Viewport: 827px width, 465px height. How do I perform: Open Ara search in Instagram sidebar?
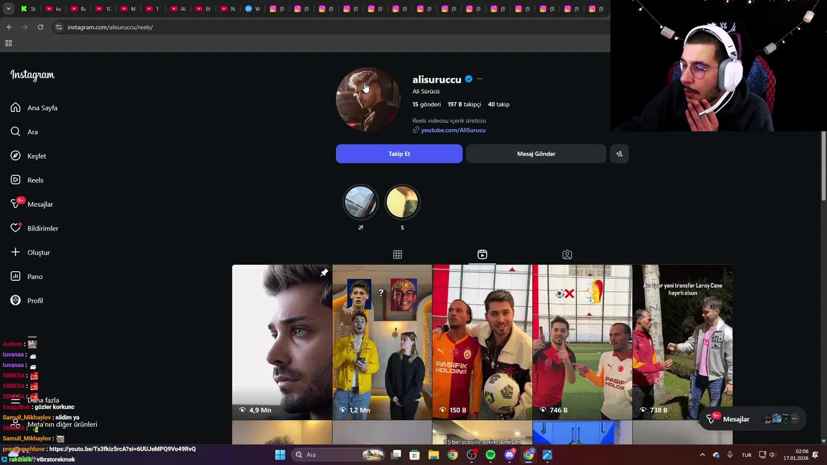click(x=25, y=132)
